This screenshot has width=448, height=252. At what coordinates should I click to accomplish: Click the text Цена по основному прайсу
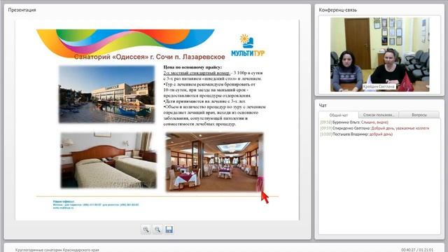pos(192,67)
